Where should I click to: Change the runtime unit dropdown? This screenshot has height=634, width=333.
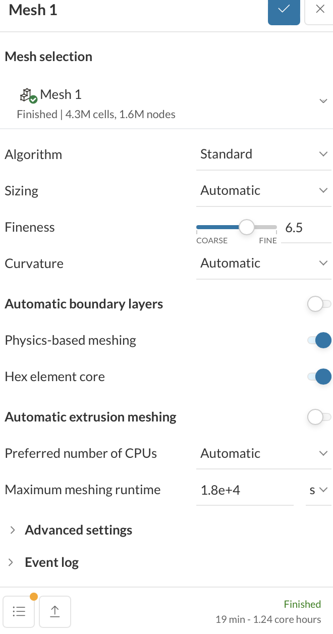[318, 490]
